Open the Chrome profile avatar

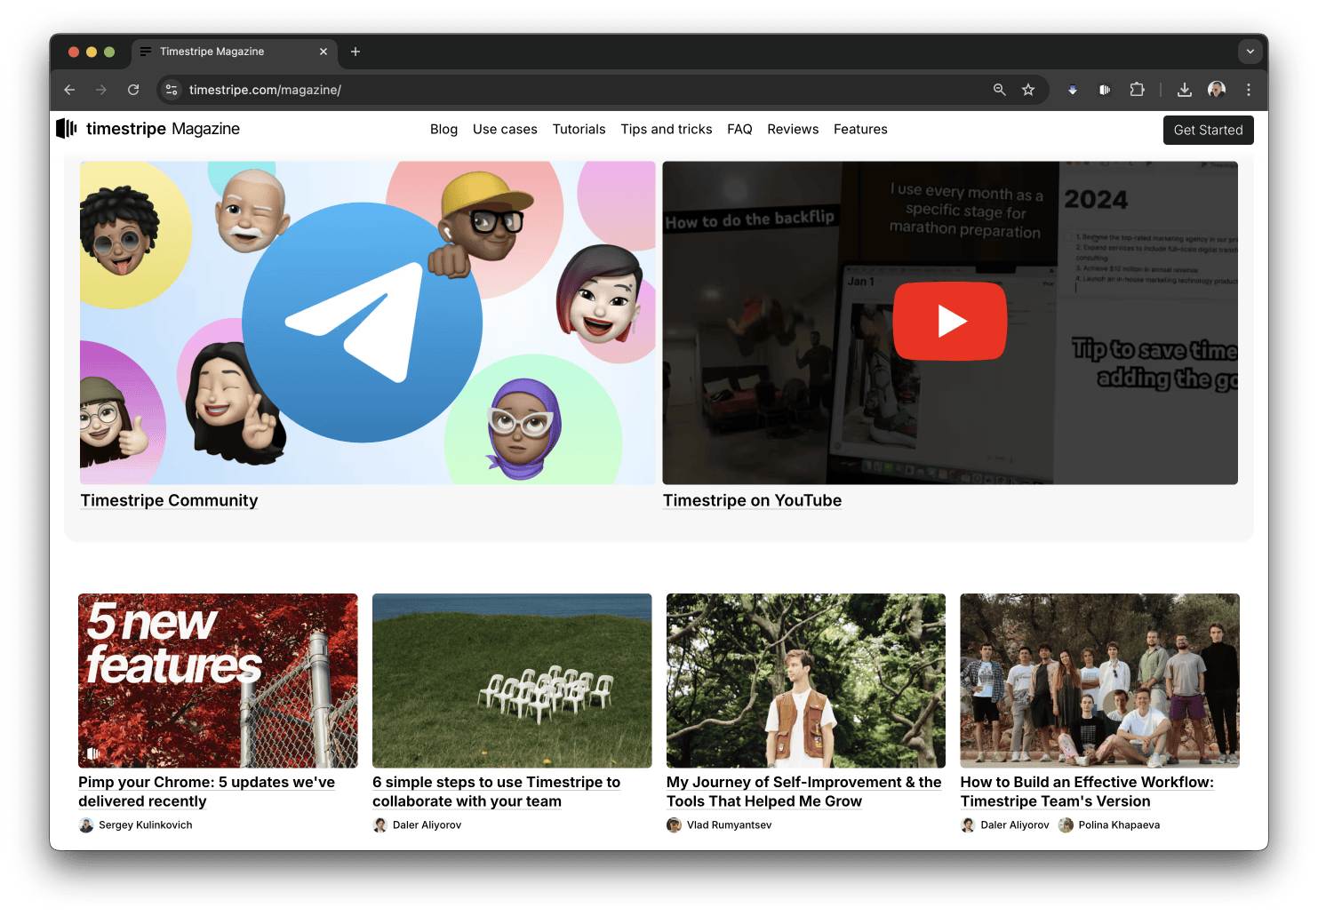point(1217,90)
